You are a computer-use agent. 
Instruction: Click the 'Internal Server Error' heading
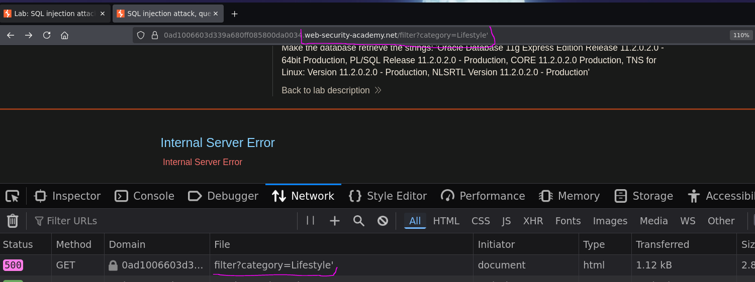point(218,143)
